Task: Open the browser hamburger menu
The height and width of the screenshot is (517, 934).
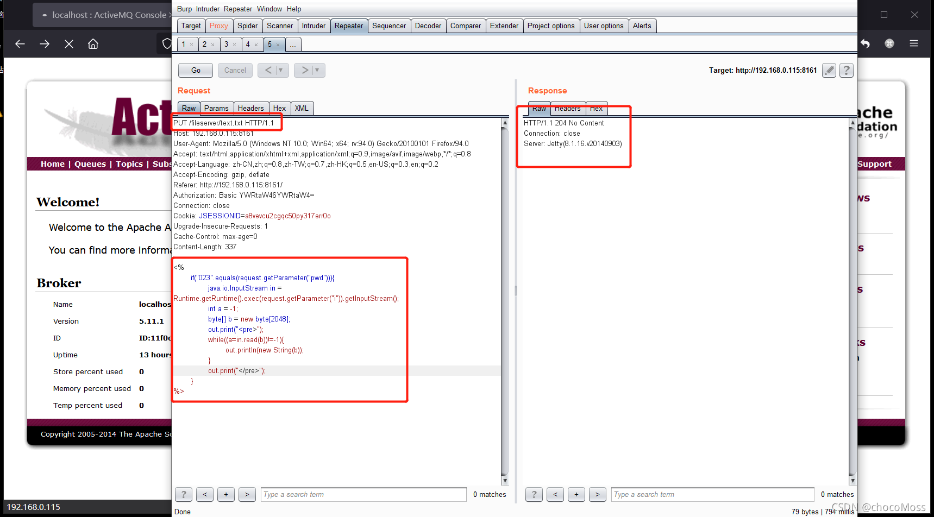Action: [x=914, y=43]
